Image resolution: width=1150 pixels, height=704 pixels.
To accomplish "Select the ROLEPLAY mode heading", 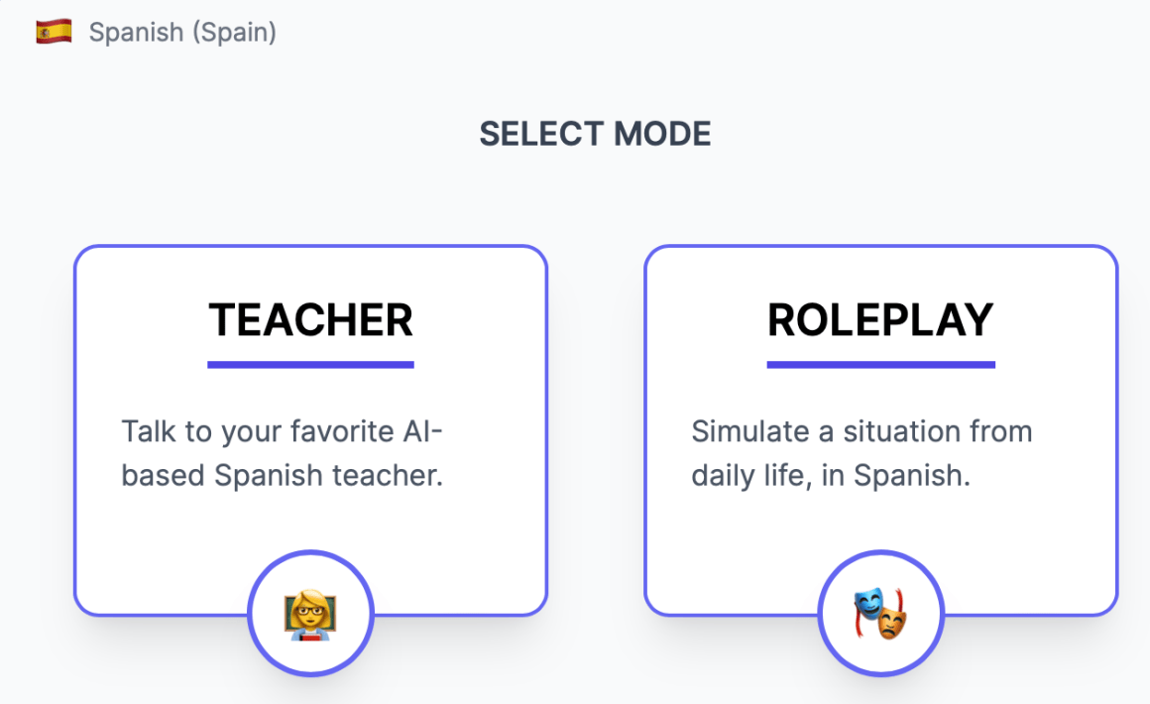I will pyautogui.click(x=880, y=320).
